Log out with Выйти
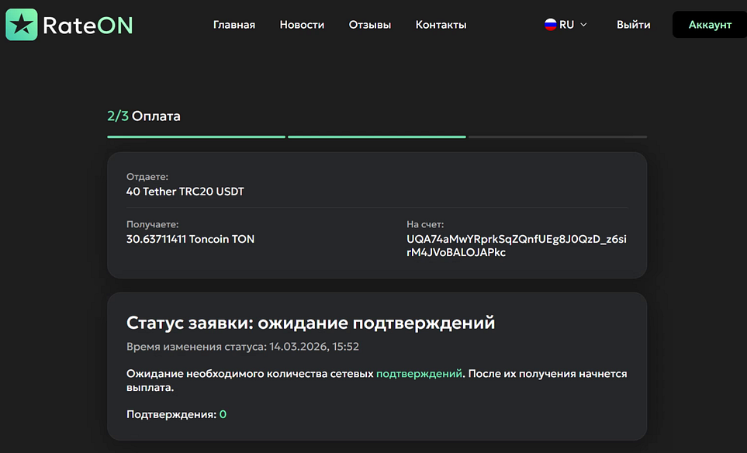The width and height of the screenshot is (747, 453). coord(633,25)
